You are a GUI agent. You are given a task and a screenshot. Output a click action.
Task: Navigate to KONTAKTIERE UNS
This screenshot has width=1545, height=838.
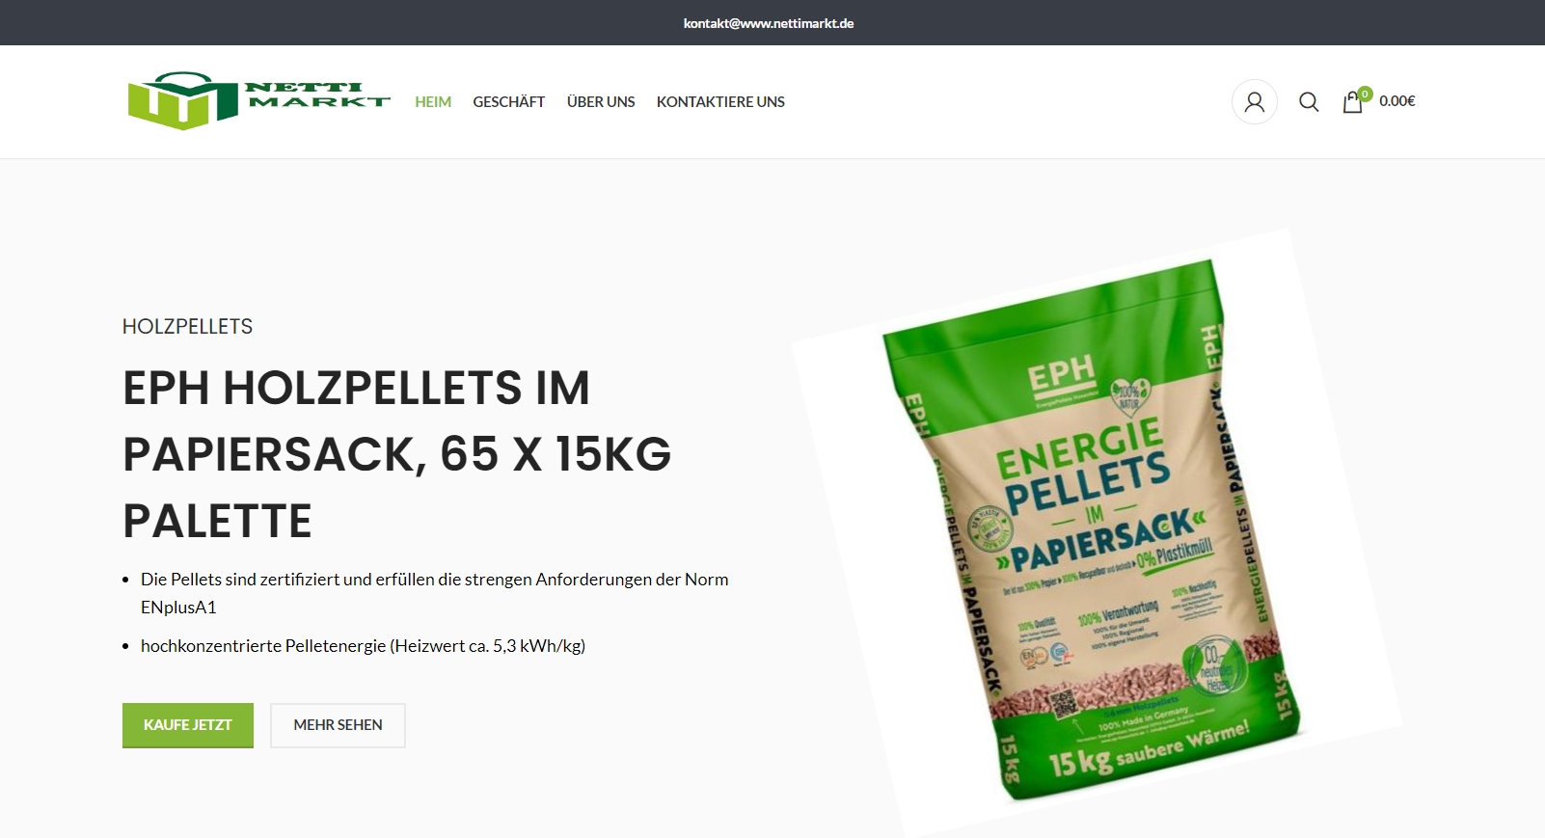720,101
